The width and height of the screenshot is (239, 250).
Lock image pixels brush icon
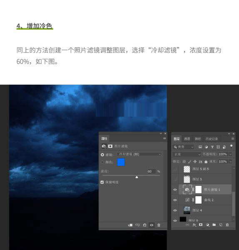click(x=189, y=162)
